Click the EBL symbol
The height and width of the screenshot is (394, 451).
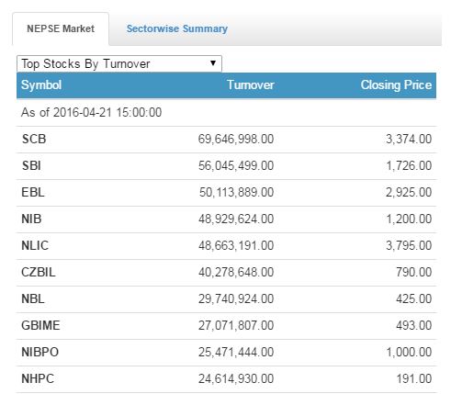[33, 192]
